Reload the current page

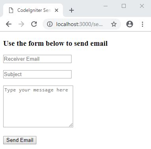(34, 24)
